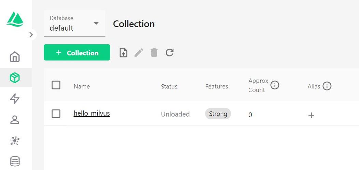Click the green Collection create button

77,53
